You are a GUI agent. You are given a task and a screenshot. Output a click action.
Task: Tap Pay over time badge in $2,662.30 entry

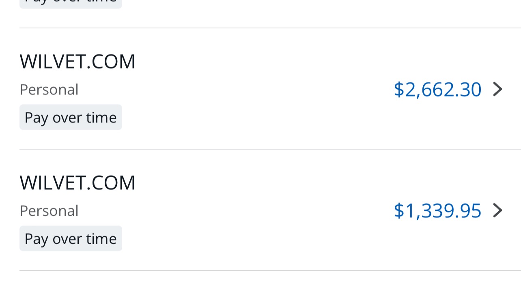click(x=71, y=118)
